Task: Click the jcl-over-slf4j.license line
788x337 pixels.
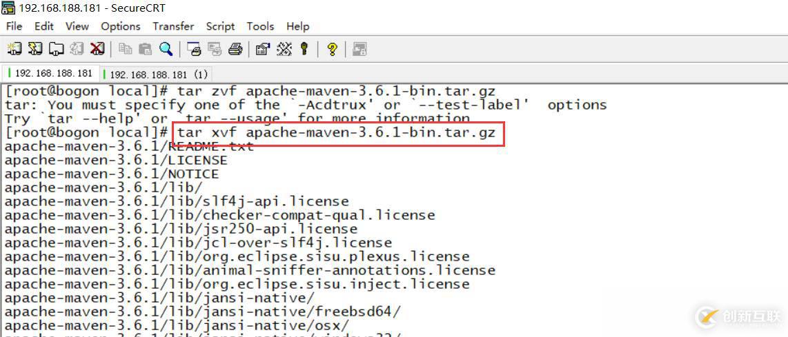Action: (x=199, y=243)
